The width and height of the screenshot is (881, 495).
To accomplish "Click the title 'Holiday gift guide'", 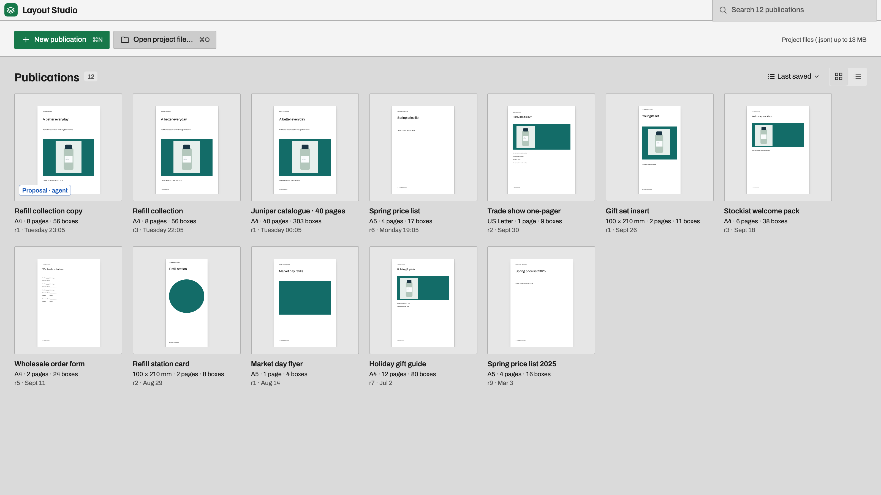I will tap(397, 364).
